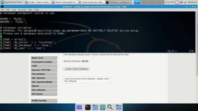This screenshot has height=111, width=198.
Task: Click the WARNING comment line in vim
Action: tap(70, 31)
